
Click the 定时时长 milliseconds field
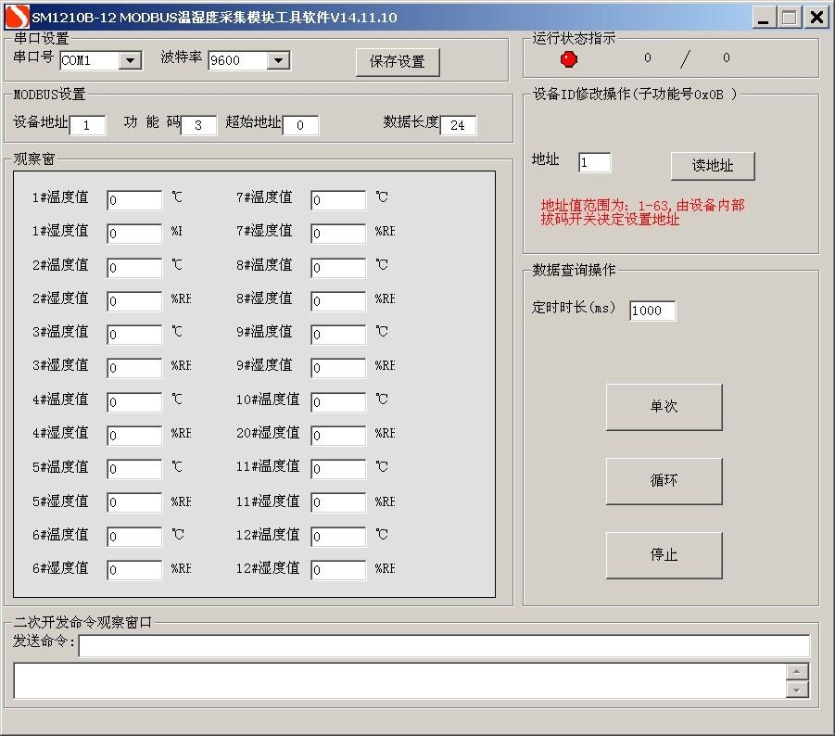652,311
